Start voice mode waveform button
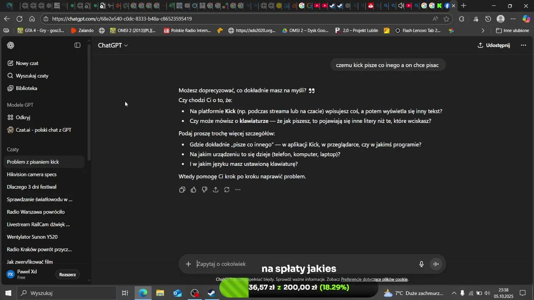 click(x=436, y=264)
